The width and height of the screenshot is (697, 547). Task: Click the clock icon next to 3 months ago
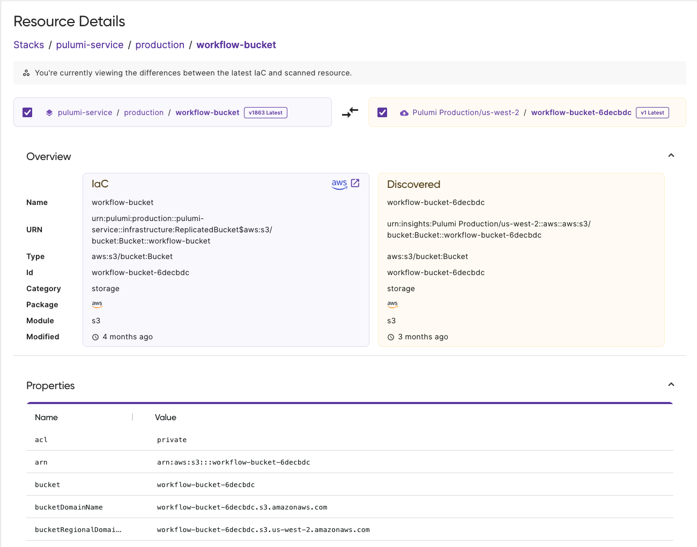pyautogui.click(x=391, y=337)
